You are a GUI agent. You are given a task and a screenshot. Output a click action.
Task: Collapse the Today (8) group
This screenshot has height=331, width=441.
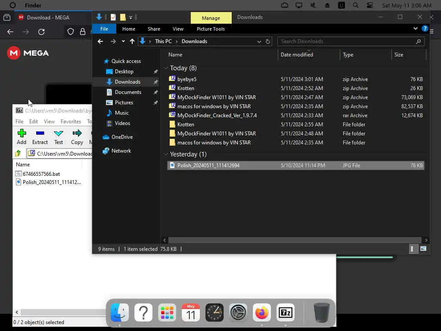point(166,68)
